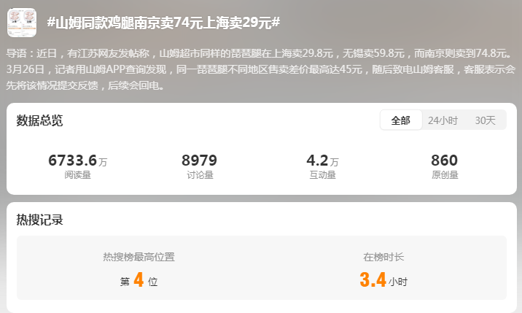Click the 热搜榜最高位置 label
The image size is (522, 313).
[139, 257]
